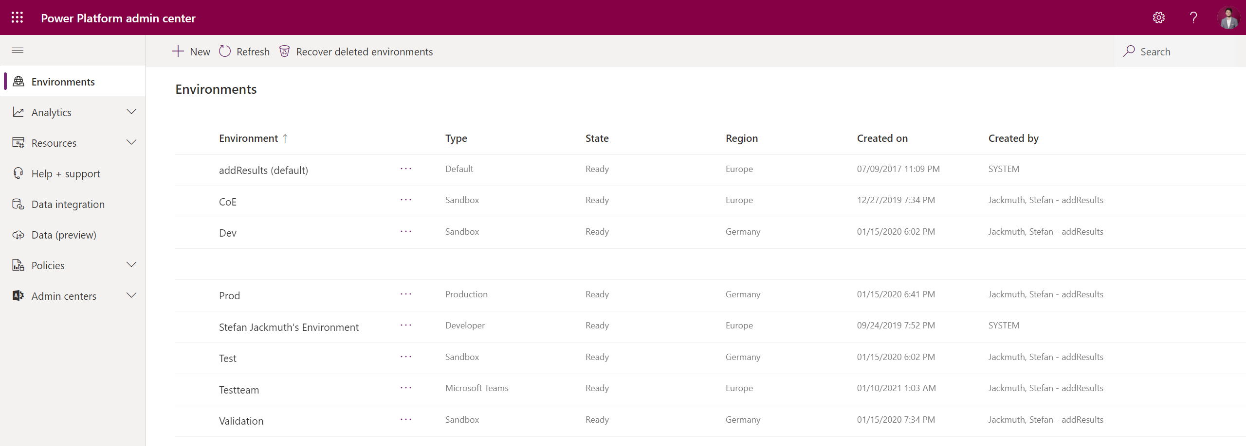Go to Help + support
This screenshot has height=446, width=1246.
click(x=66, y=174)
